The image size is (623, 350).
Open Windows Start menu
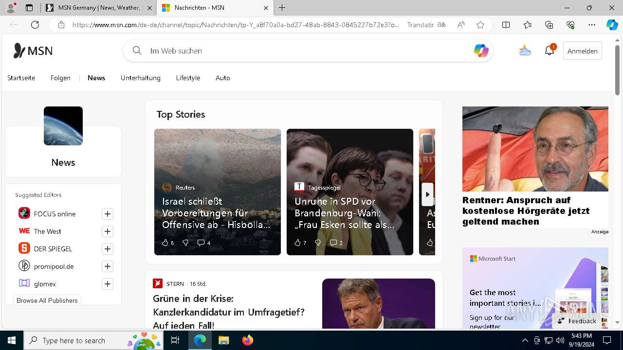pos(12,340)
